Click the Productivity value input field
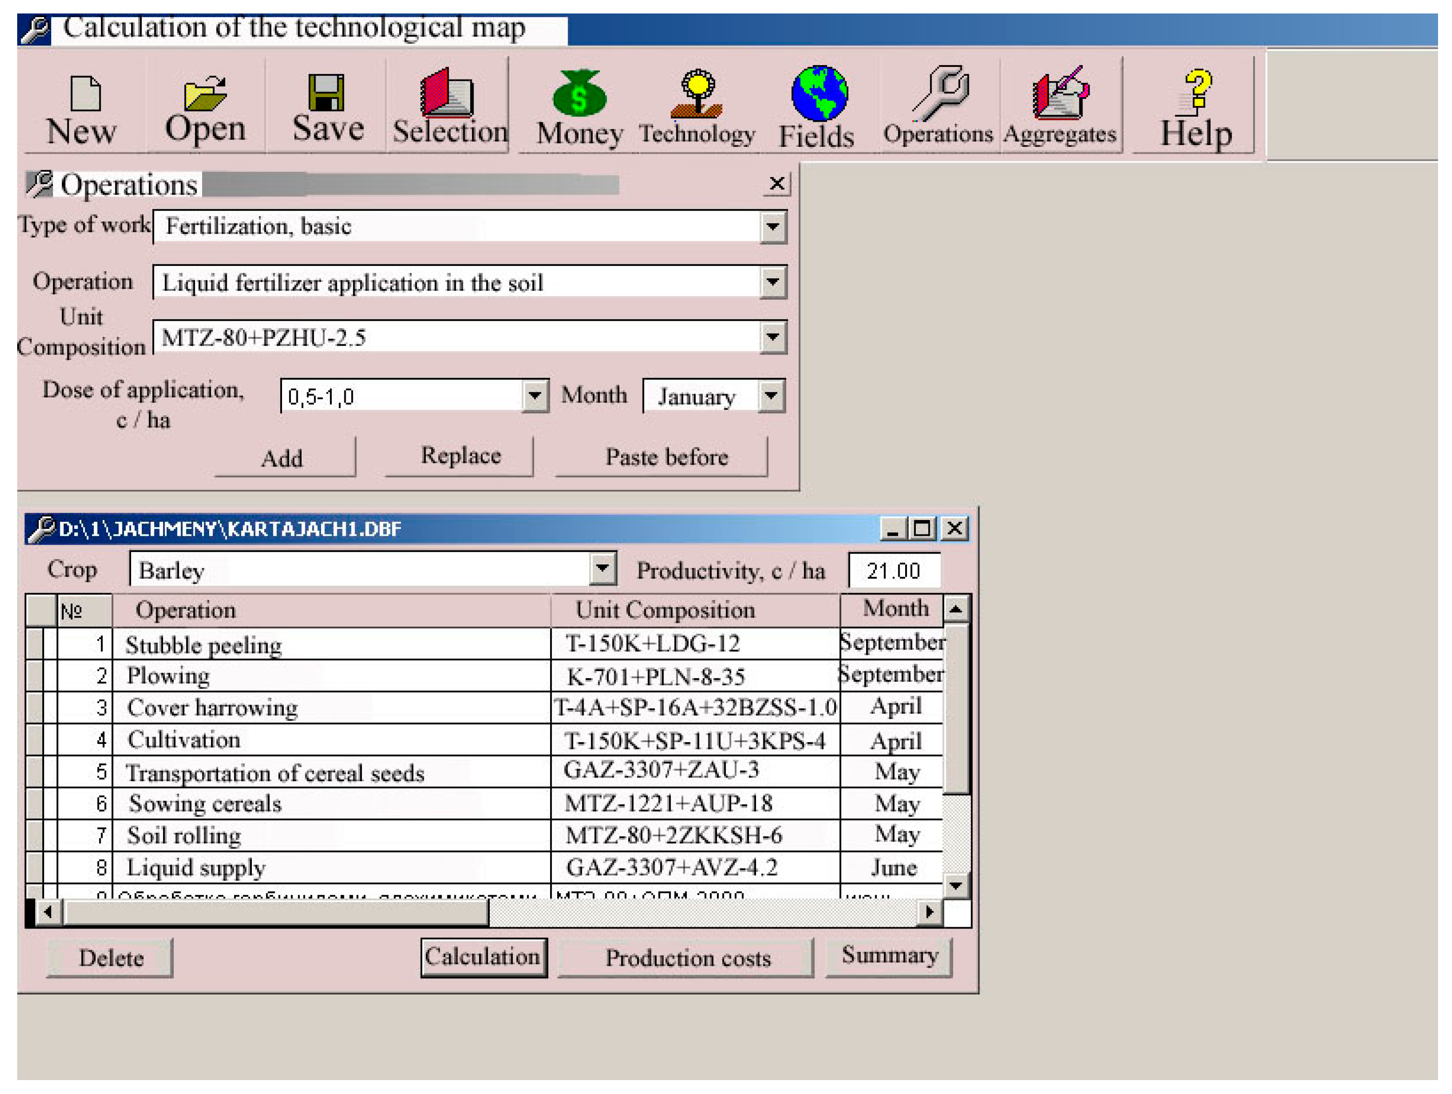The height and width of the screenshot is (1094, 1452). (894, 571)
